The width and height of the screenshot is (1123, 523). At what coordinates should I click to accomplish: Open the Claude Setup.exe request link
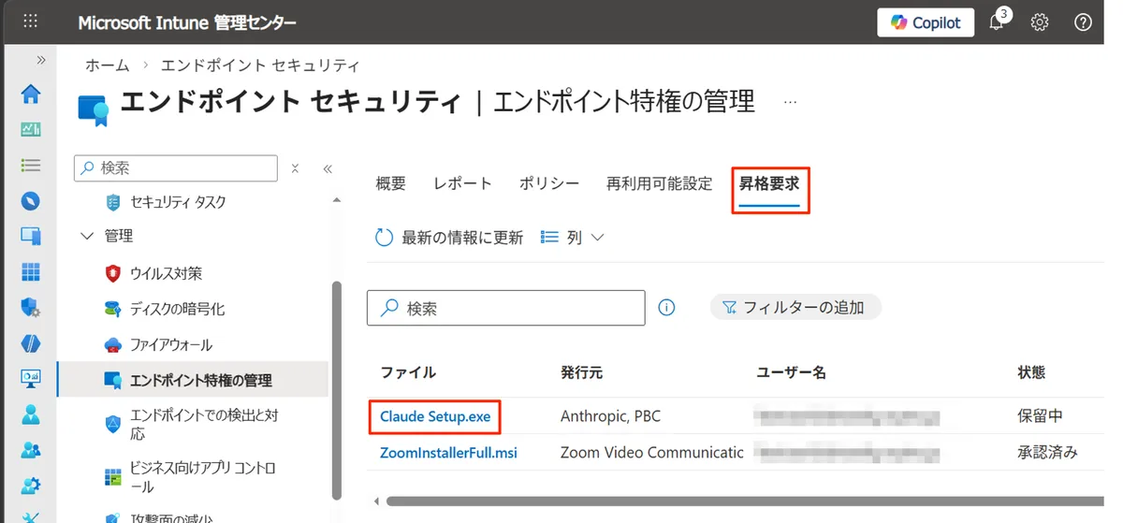(435, 416)
